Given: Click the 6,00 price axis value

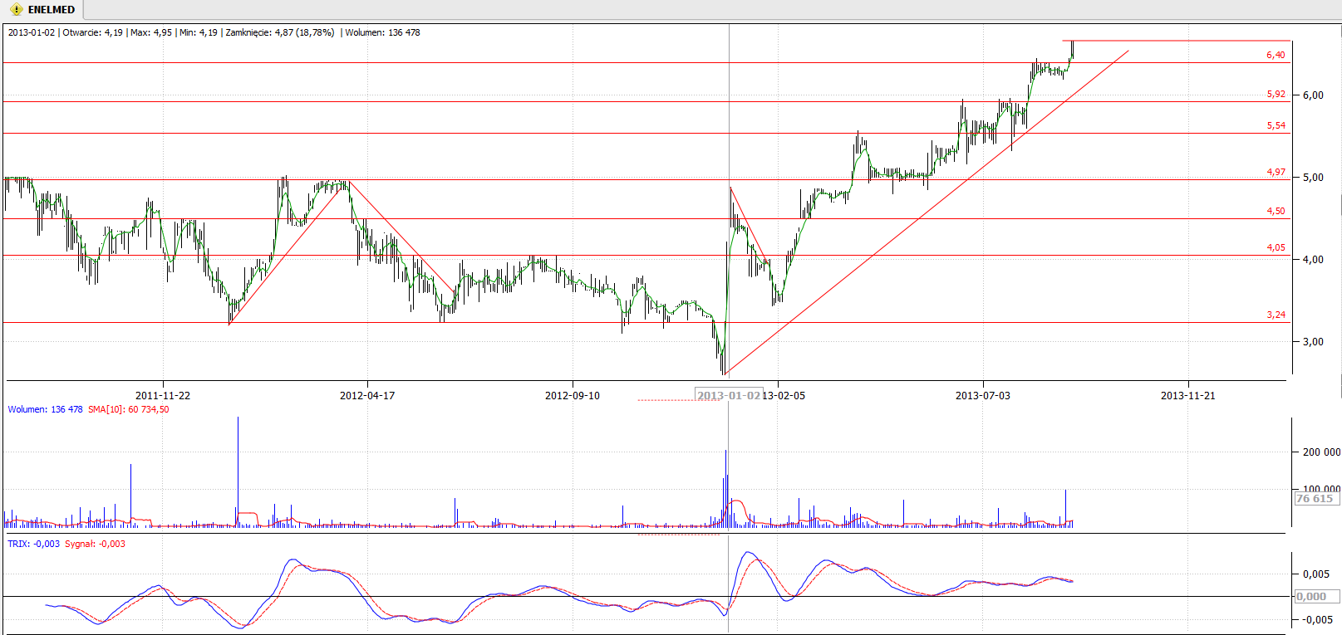Looking at the screenshot, I should 1313,95.
